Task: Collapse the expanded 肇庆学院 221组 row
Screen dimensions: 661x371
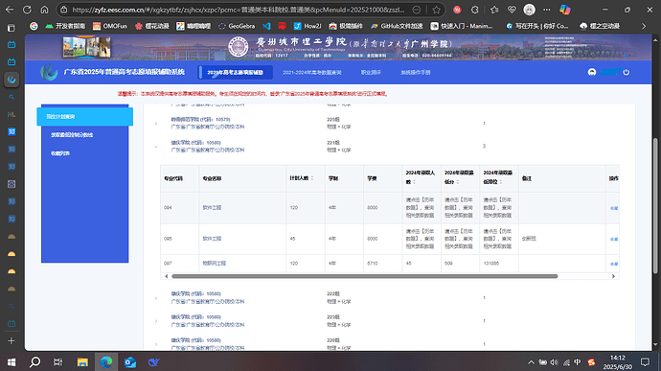Action: click(x=156, y=147)
